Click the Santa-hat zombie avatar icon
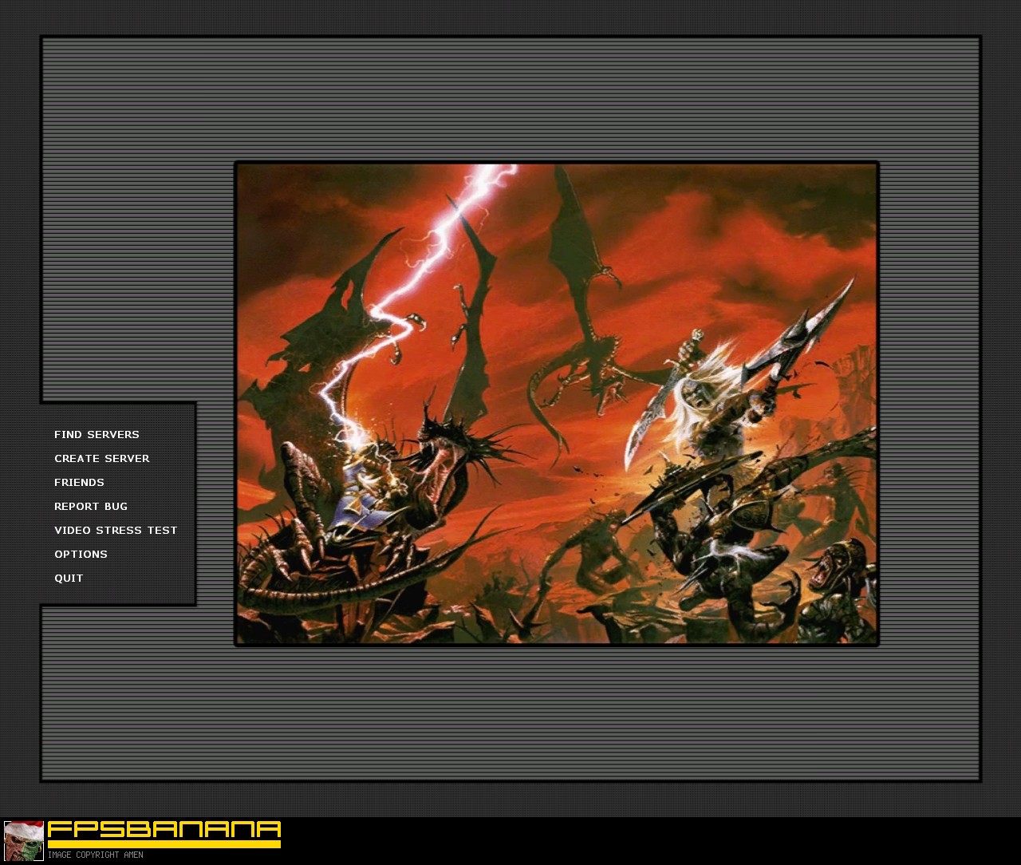The width and height of the screenshot is (1021, 865). coord(24,841)
